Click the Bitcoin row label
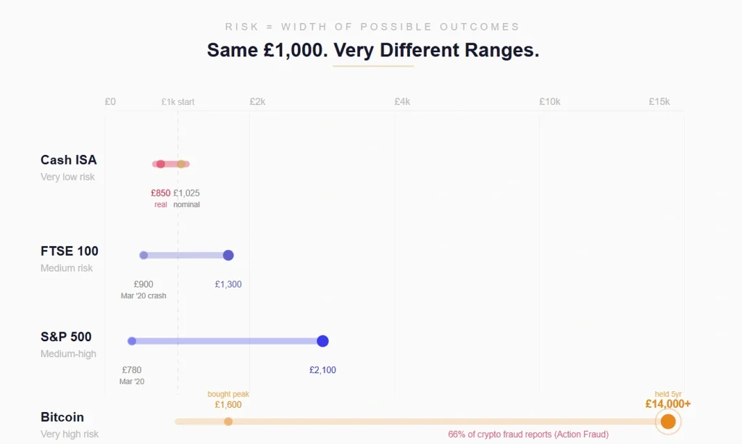This screenshot has height=444, width=742. point(62,417)
